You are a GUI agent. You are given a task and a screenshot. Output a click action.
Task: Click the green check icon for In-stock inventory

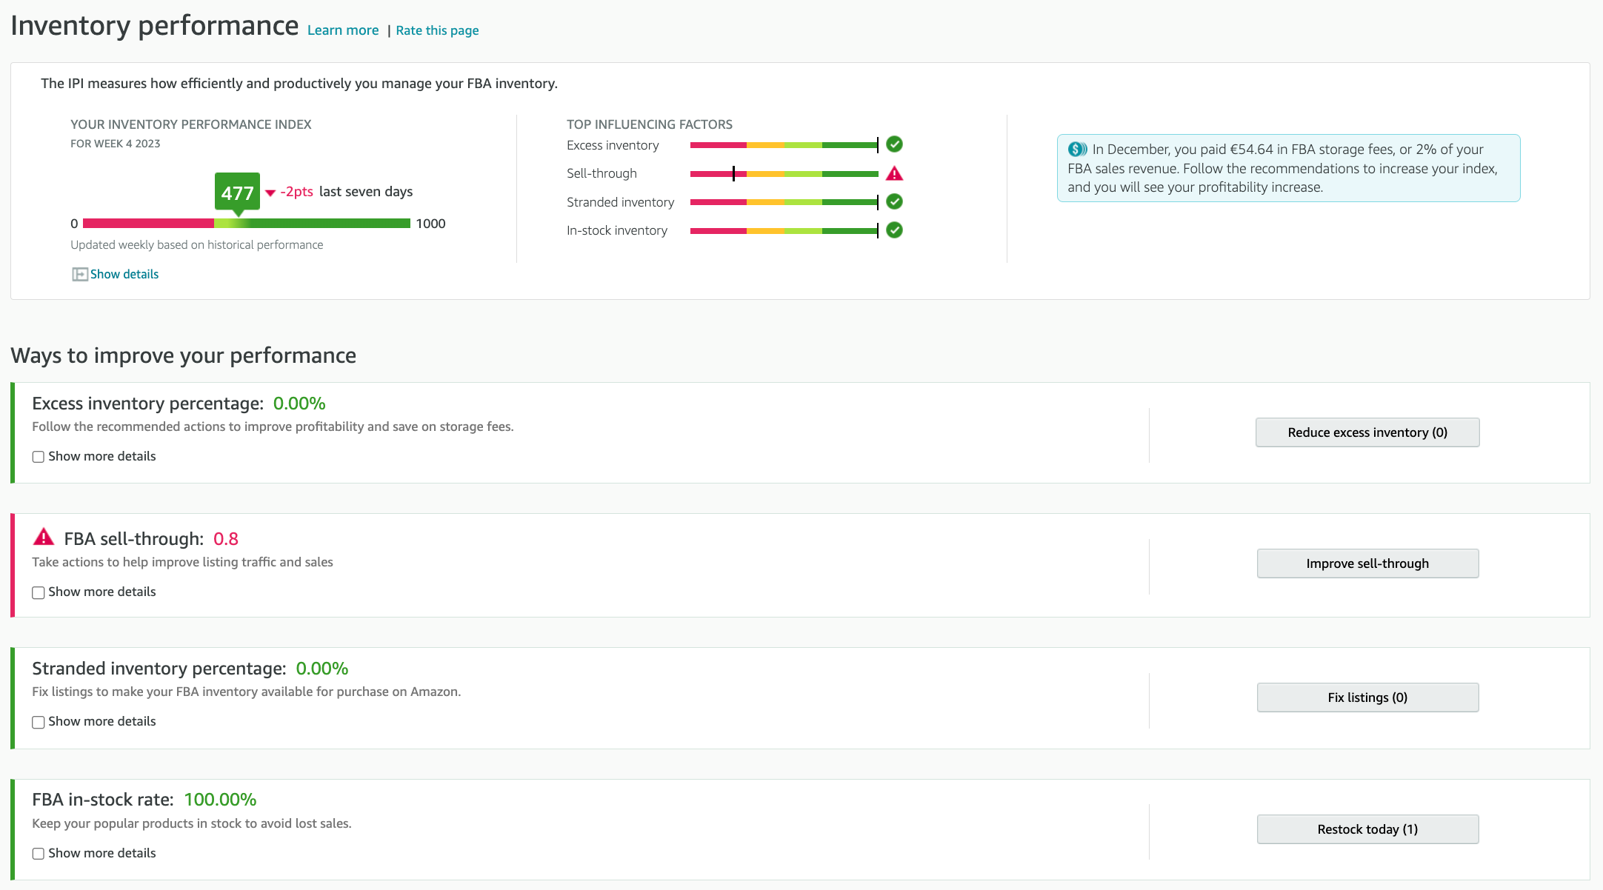[x=894, y=230]
